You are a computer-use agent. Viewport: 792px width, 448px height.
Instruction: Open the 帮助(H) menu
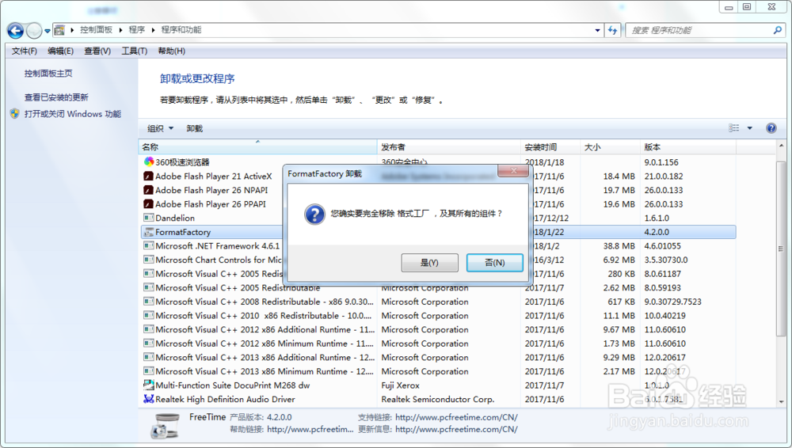[x=171, y=51]
